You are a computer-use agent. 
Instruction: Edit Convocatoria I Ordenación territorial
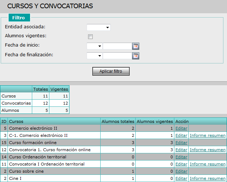coord(181,164)
